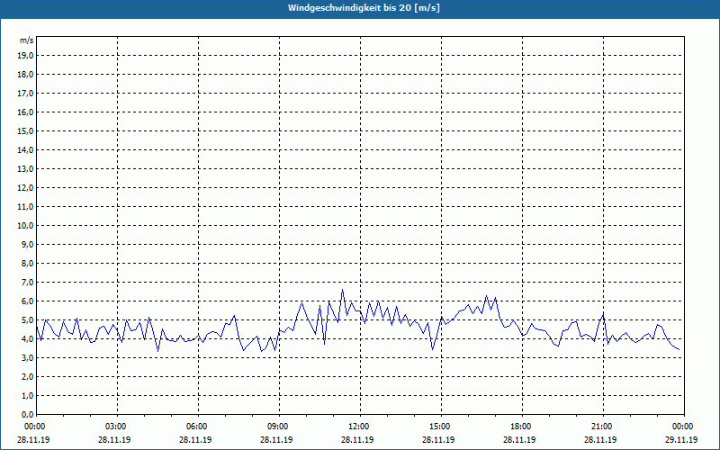
Task: Click the 21:00 time axis label
Action: point(603,427)
